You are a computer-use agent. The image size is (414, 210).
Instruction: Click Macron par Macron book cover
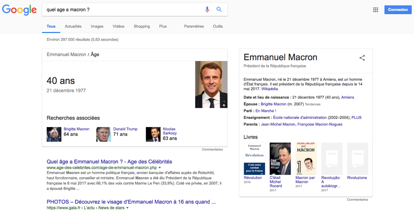pos(306,159)
